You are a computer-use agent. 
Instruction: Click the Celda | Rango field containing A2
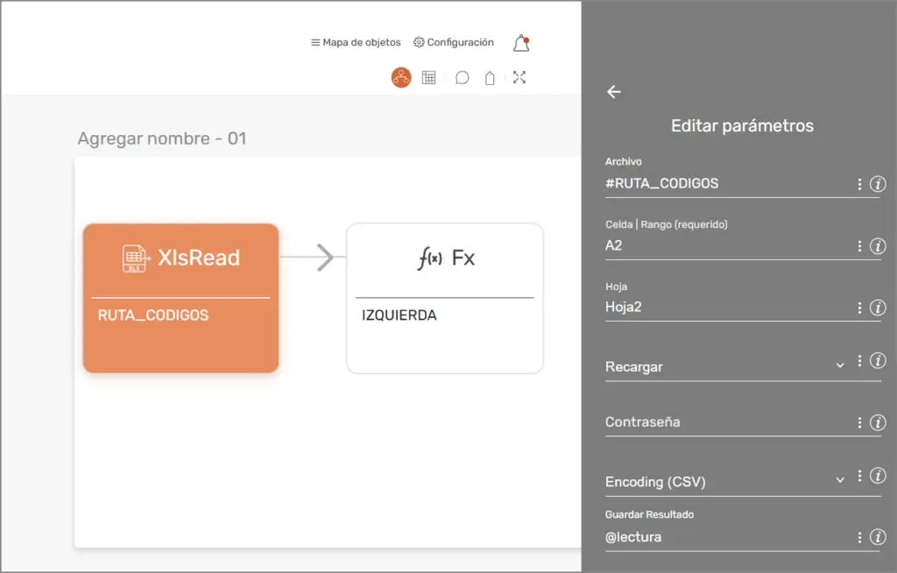[x=727, y=246]
